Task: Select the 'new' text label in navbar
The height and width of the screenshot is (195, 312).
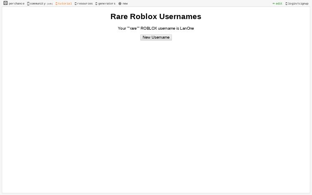Action: click(125, 4)
